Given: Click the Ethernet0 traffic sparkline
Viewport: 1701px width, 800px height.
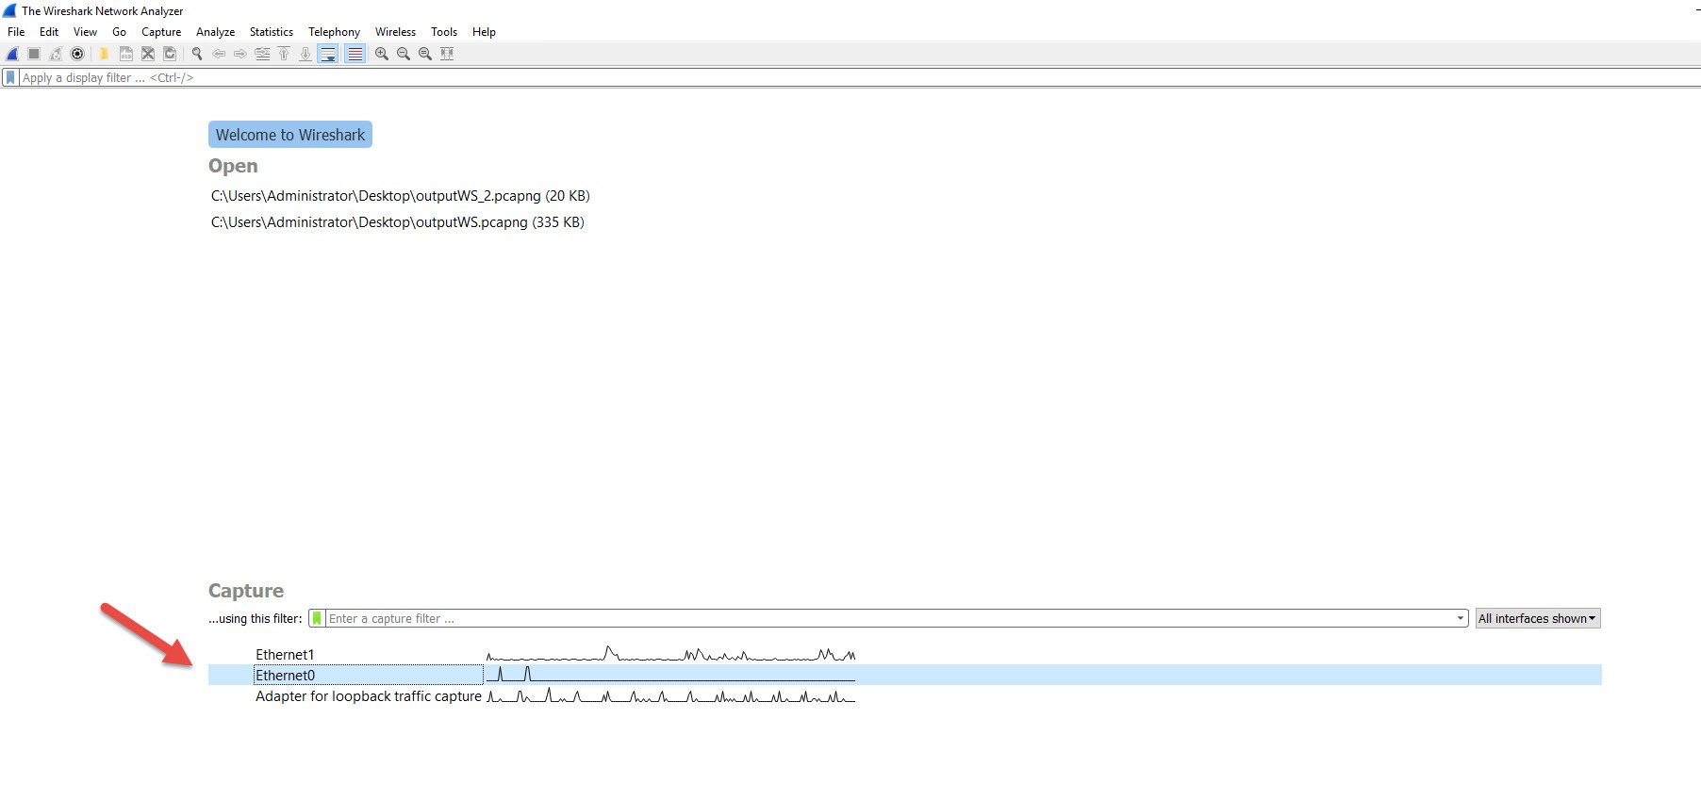Looking at the screenshot, I should coord(670,674).
